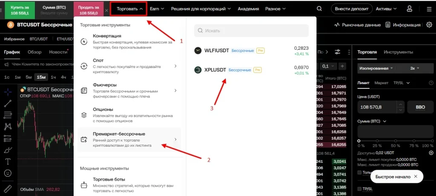Select the 1ч timeframe
This screenshot has height=196, width=436.
click(53, 77)
